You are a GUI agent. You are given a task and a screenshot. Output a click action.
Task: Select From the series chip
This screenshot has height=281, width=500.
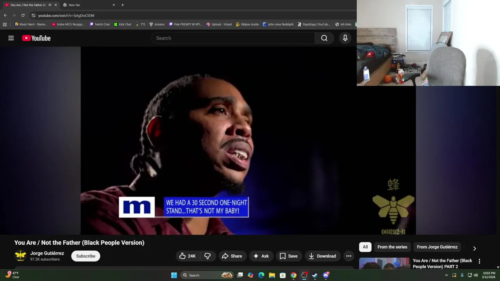coord(392,247)
